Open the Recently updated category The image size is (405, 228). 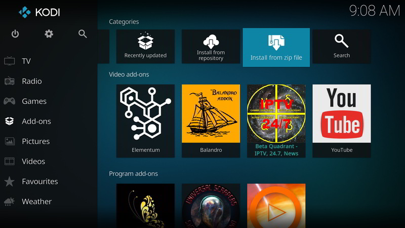click(x=145, y=46)
